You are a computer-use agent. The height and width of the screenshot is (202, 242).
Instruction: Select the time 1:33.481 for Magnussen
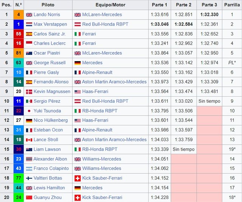click(x=209, y=91)
